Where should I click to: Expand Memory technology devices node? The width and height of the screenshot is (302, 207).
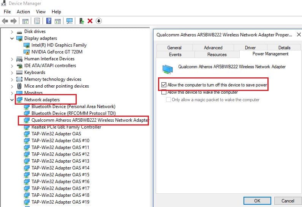click(x=12, y=79)
